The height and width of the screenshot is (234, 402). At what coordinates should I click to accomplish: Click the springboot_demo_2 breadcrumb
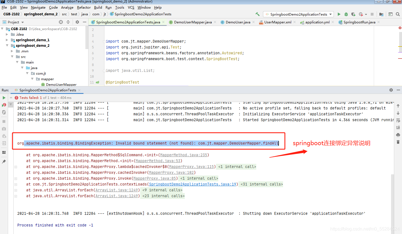coord(41,14)
